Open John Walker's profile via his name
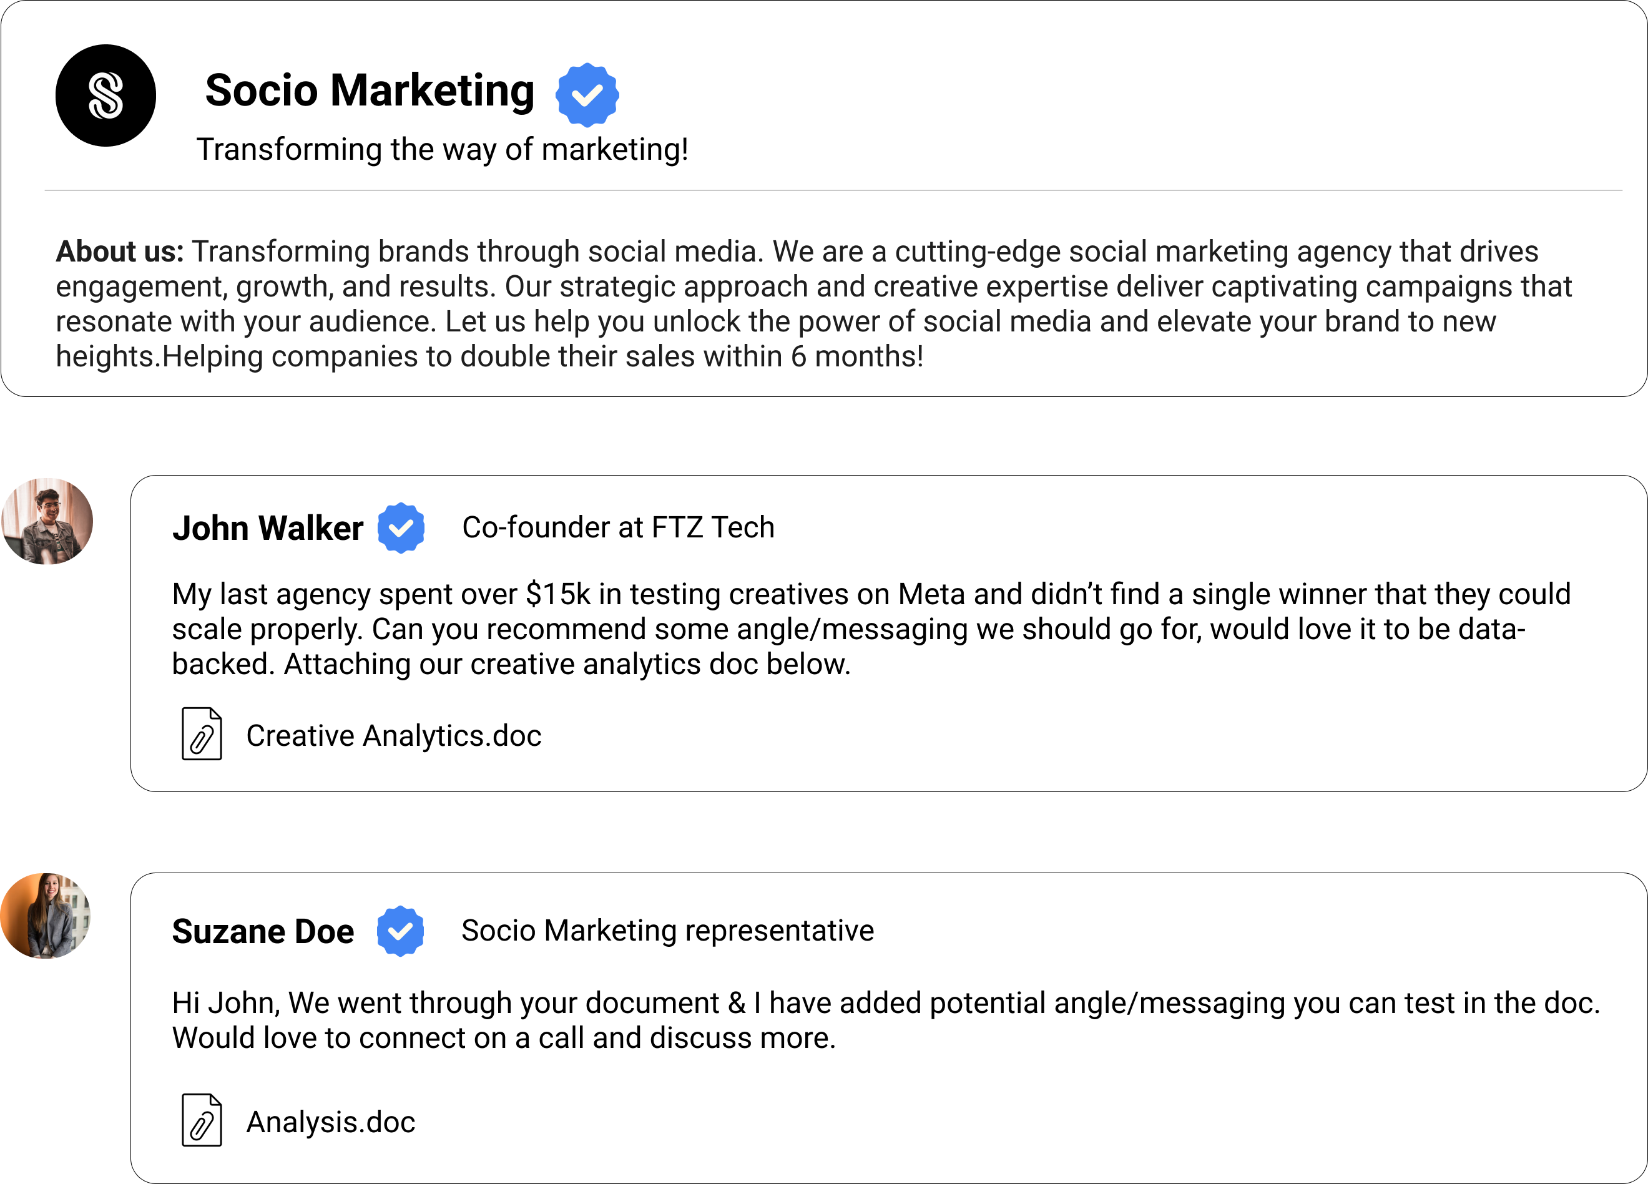 tap(267, 528)
